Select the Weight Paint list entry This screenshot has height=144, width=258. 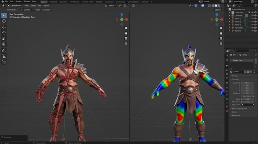tap(241, 60)
